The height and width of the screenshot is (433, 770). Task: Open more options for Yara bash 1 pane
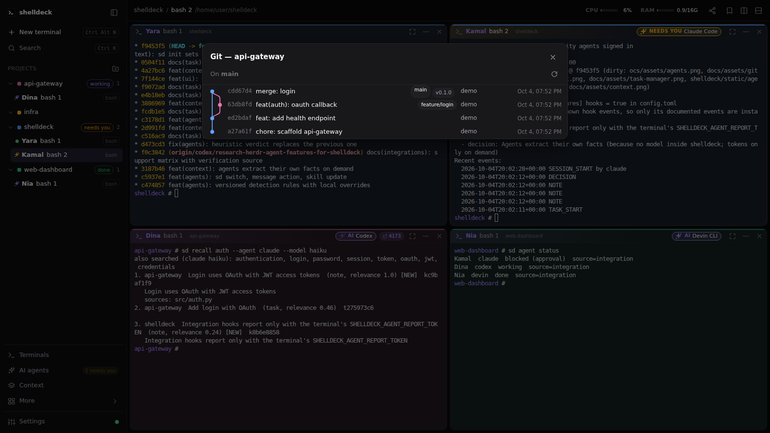coord(426,32)
